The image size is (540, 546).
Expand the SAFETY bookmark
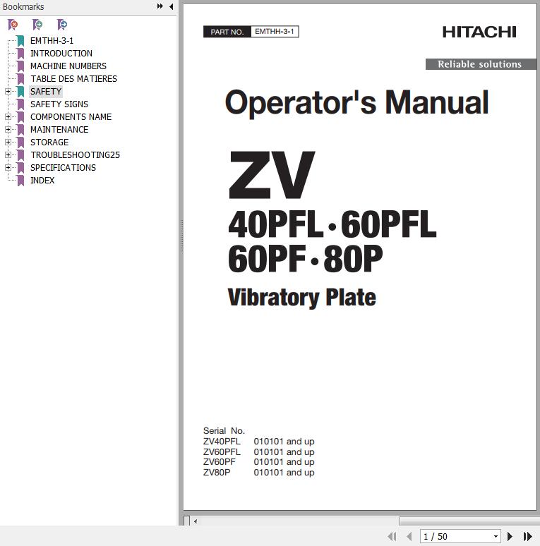point(8,92)
